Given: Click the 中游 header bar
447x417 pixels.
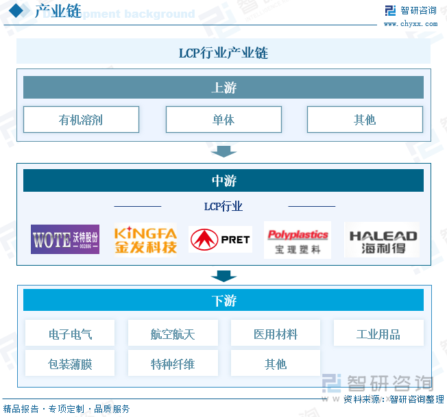Looking at the screenshot, I should pos(223,181).
